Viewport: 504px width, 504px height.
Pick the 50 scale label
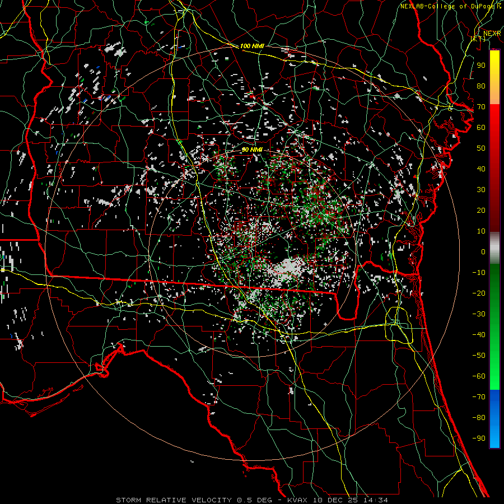point(481,148)
